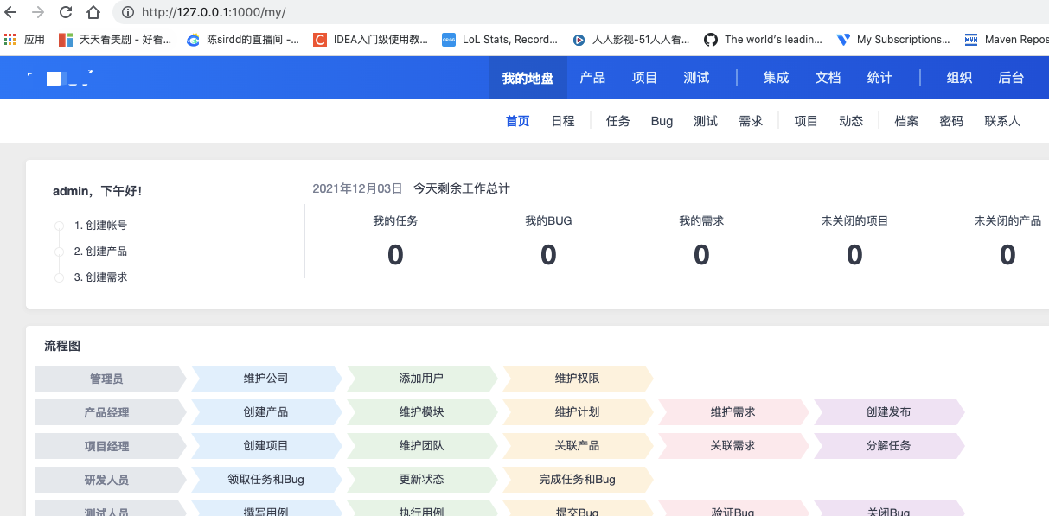Click the 创建产品 flowchart step
Screen dimensions: 1049x516
pyautogui.click(x=265, y=412)
